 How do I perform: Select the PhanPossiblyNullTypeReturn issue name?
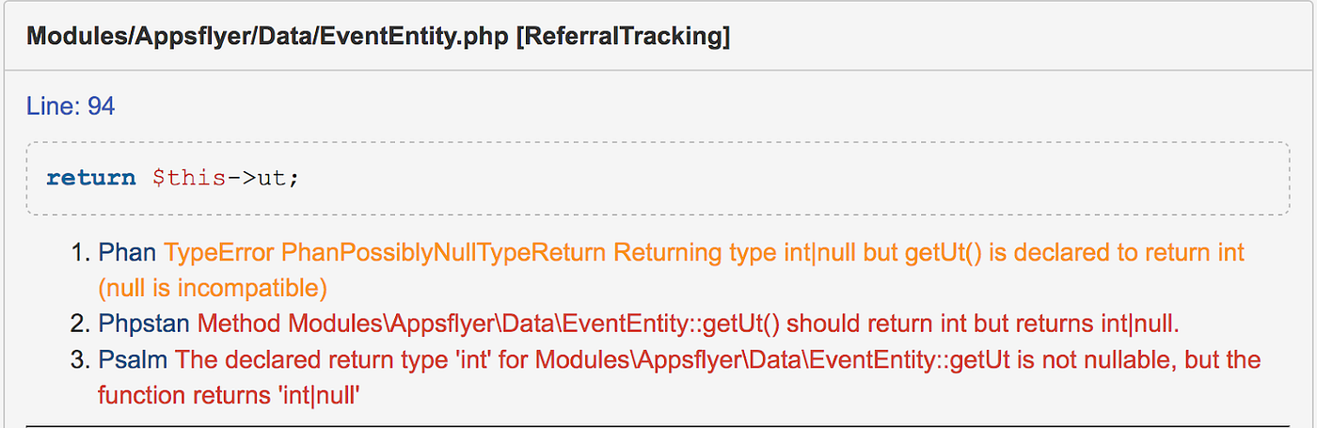pos(443,253)
